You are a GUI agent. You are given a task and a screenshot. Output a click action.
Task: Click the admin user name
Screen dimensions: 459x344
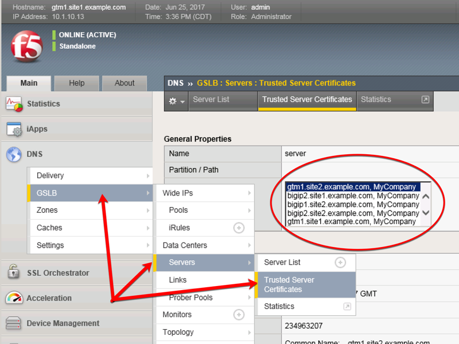coord(260,7)
